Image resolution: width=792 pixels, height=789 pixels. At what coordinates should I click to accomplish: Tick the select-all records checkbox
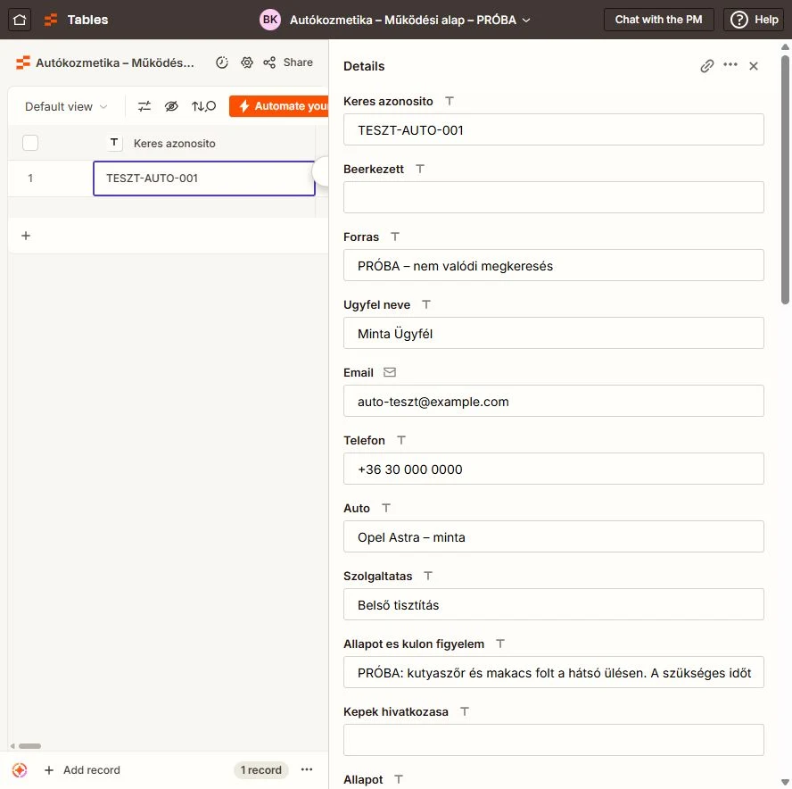pyautogui.click(x=30, y=143)
